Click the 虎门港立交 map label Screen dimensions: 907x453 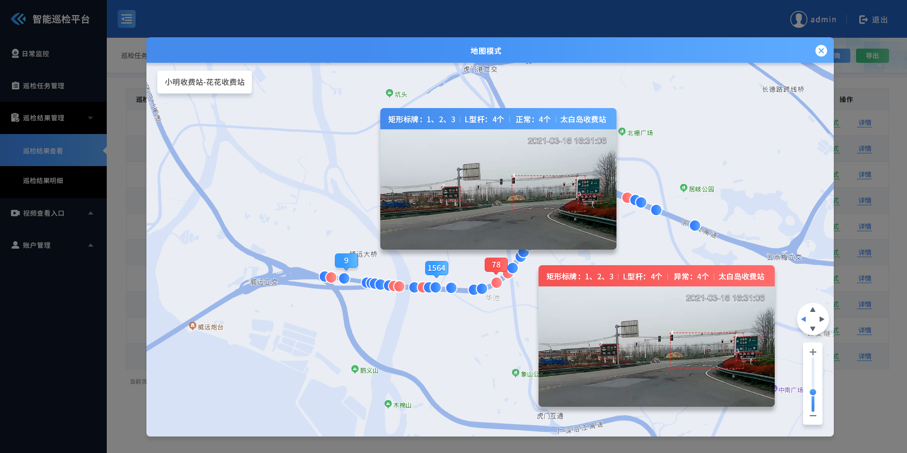coord(480,69)
